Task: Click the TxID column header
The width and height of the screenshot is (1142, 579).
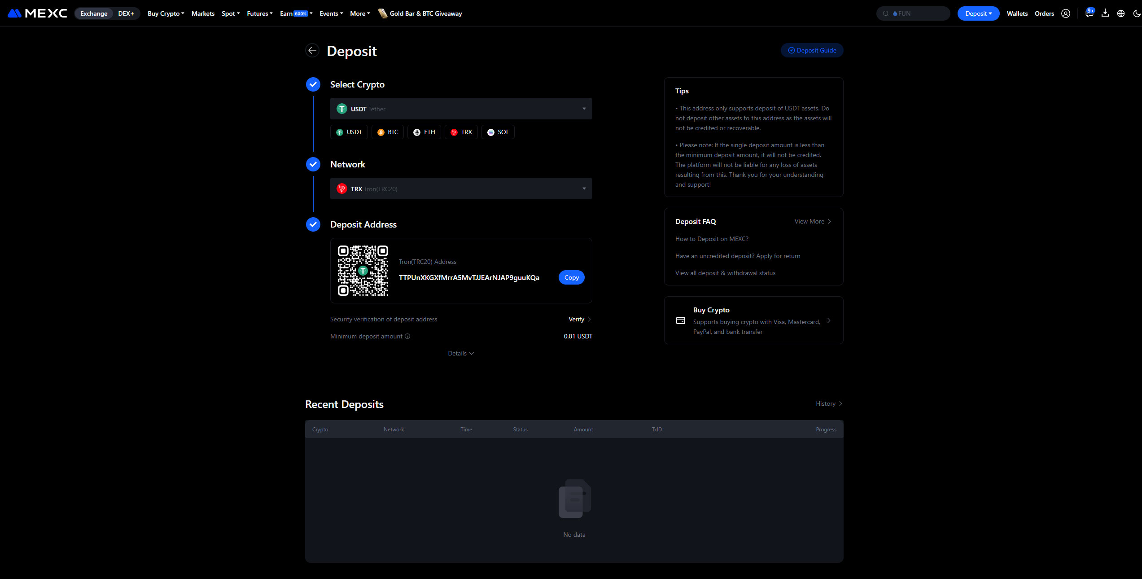Action: pos(656,430)
